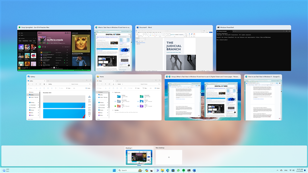
Task: Click the New desktop plus tile
Action: [x=169, y=157]
